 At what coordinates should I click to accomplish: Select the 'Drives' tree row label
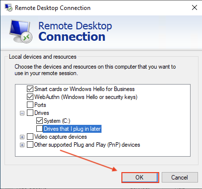[x=42, y=113]
